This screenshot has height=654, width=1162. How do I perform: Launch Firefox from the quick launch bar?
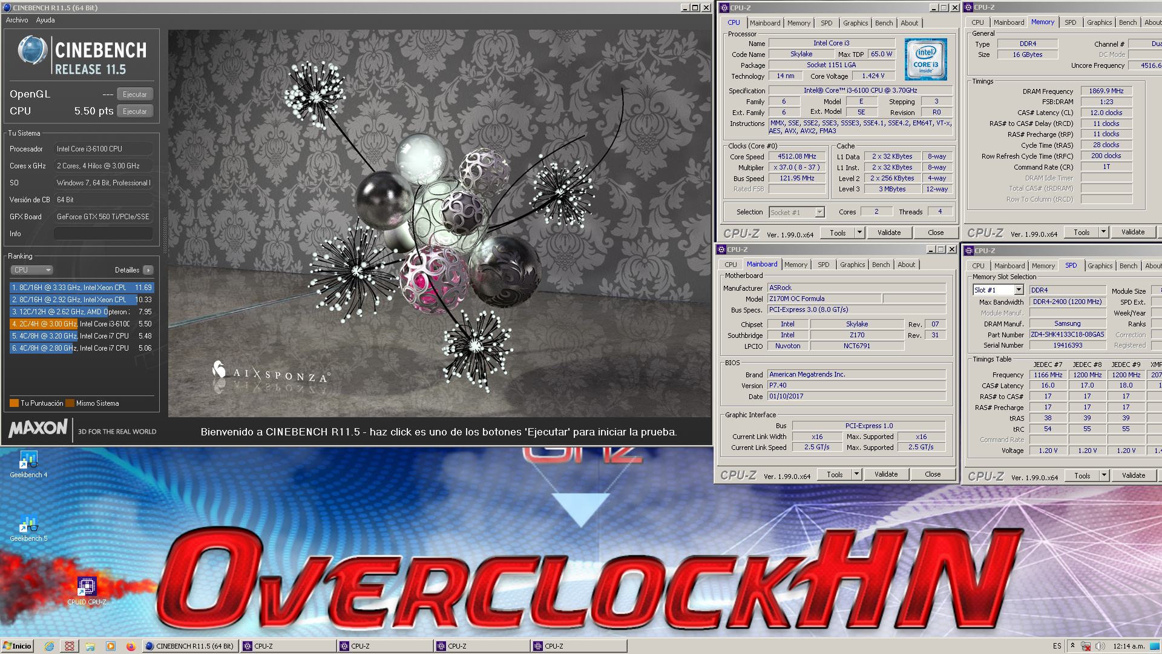[x=131, y=646]
